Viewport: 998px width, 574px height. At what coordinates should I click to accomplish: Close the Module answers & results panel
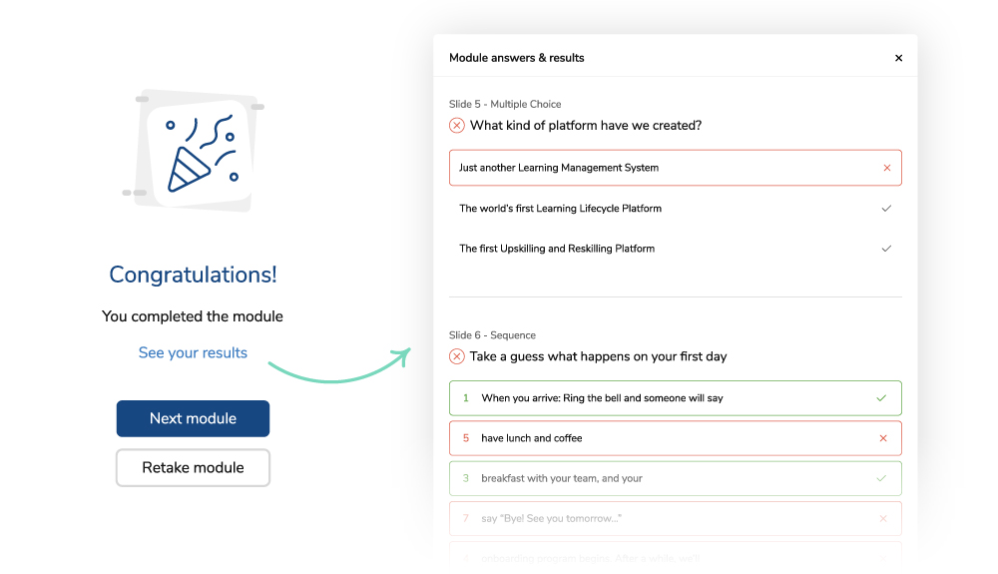tap(898, 58)
